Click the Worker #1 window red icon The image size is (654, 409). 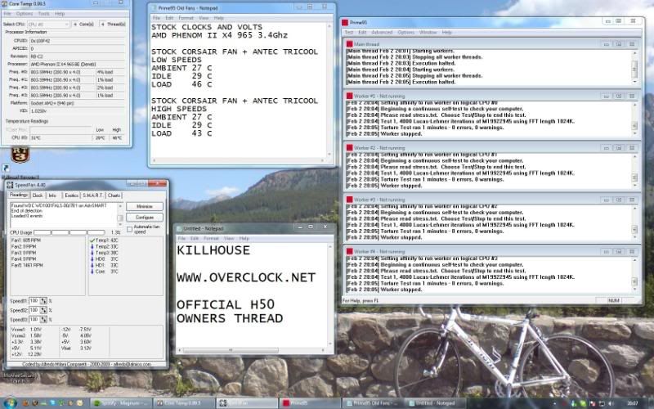tap(350, 96)
